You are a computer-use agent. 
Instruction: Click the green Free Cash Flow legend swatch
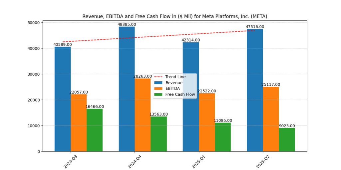click(159, 95)
